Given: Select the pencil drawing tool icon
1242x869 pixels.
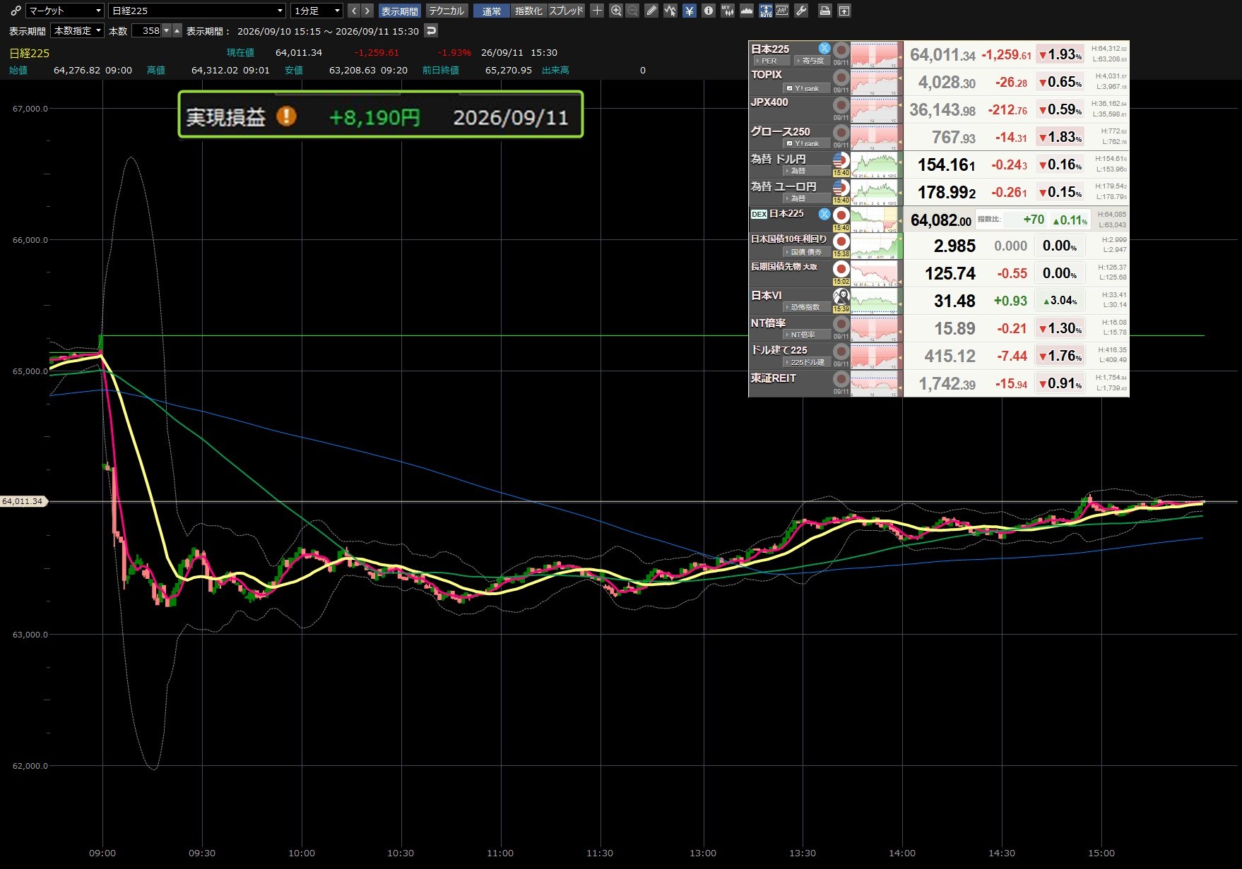Looking at the screenshot, I should [x=651, y=11].
